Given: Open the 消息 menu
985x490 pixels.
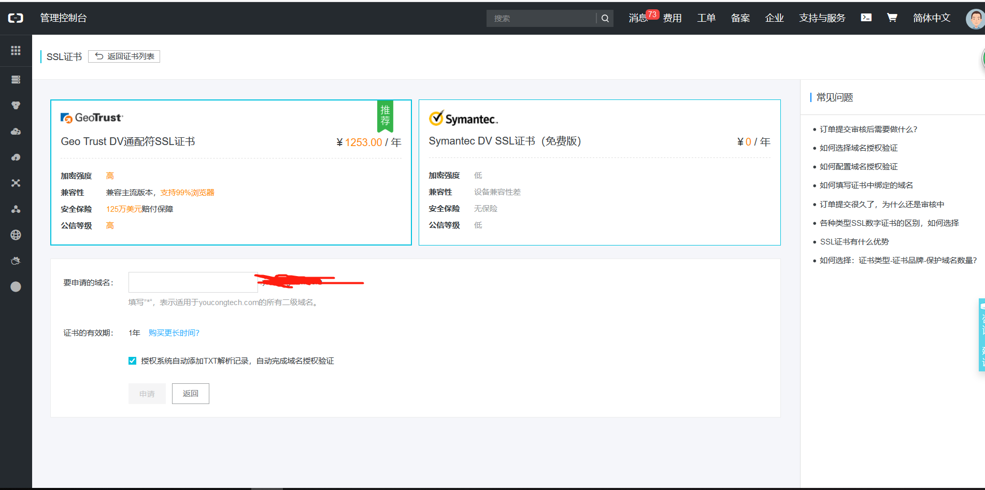Looking at the screenshot, I should point(638,18).
